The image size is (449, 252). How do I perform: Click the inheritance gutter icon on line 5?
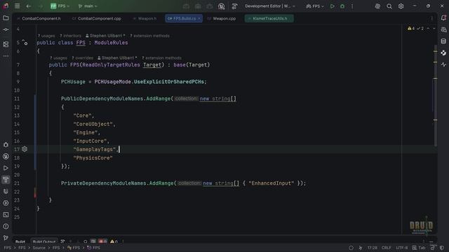pyautogui.click(x=25, y=43)
